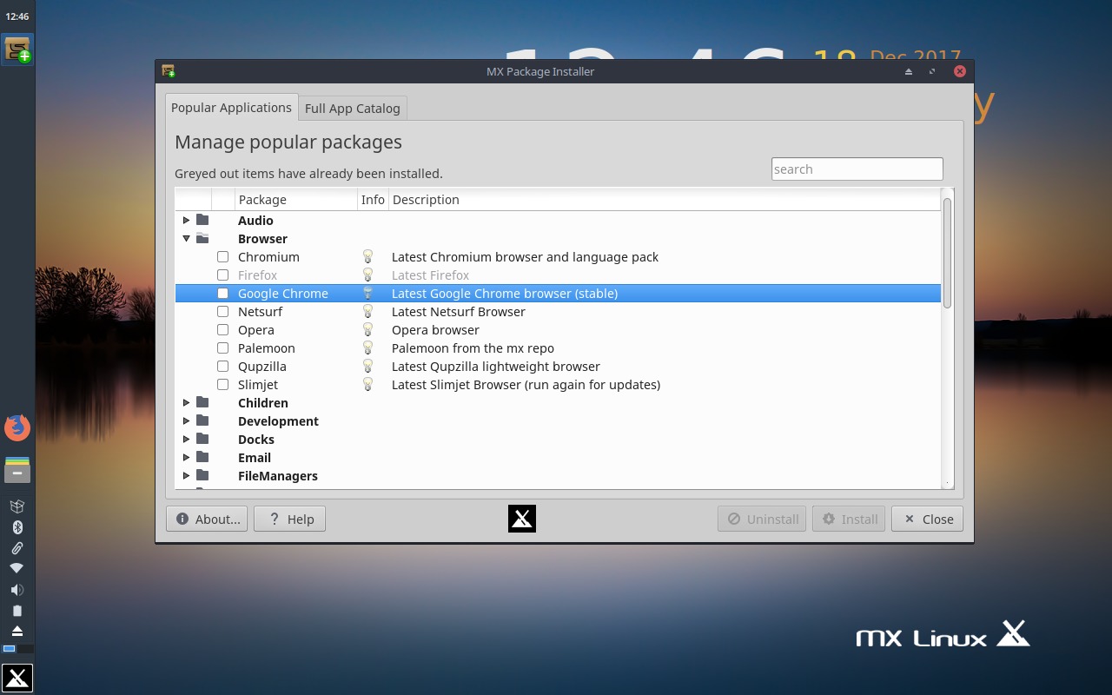Open the About dialog
This screenshot has height=695, width=1112.
206,519
